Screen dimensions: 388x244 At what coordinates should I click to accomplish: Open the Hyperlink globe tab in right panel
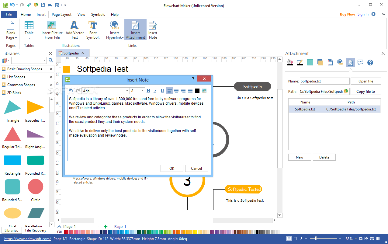tap(340, 63)
